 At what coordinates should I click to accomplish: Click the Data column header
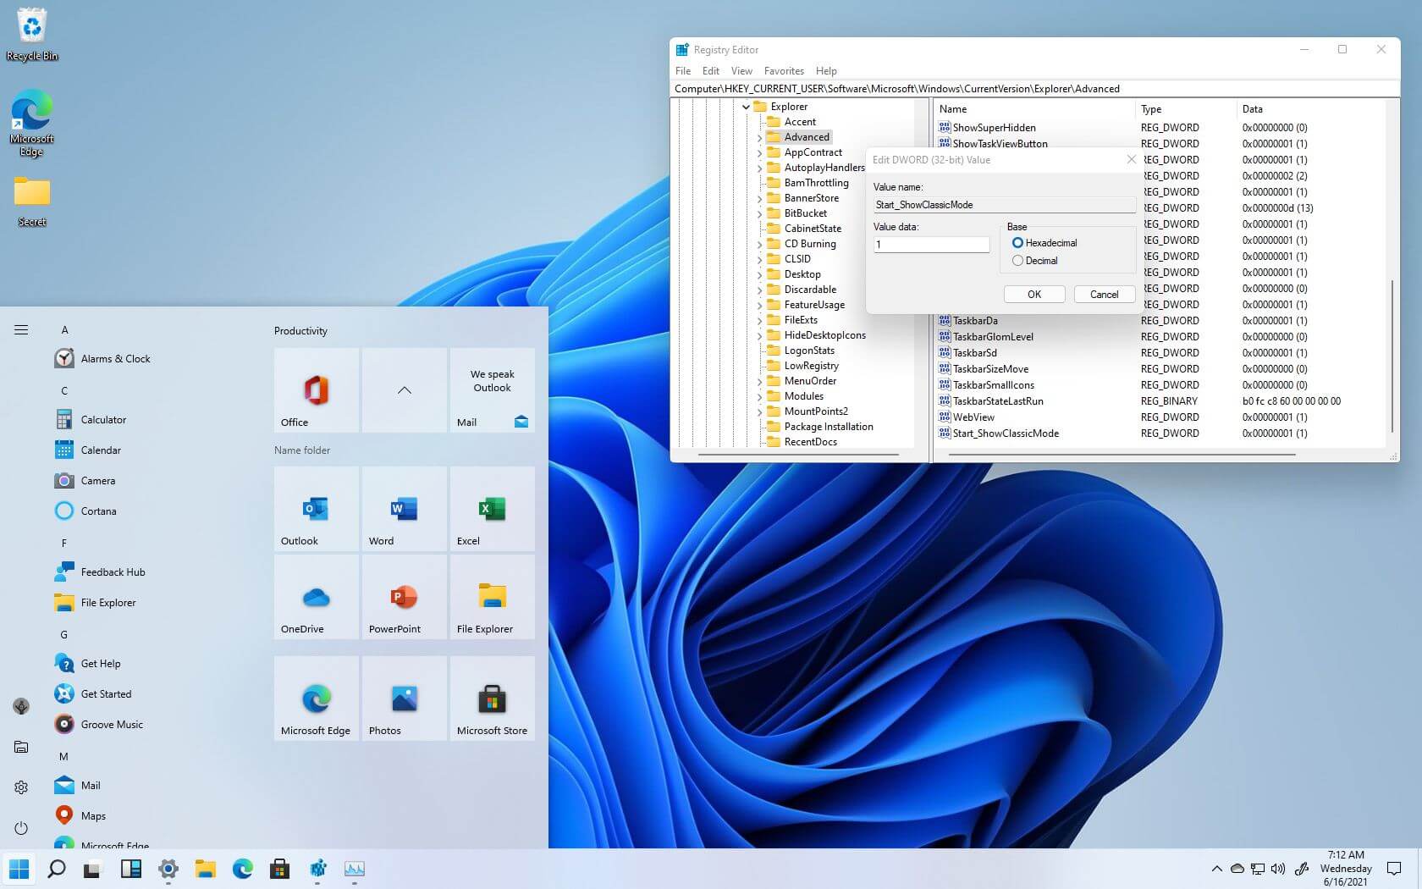coord(1310,109)
